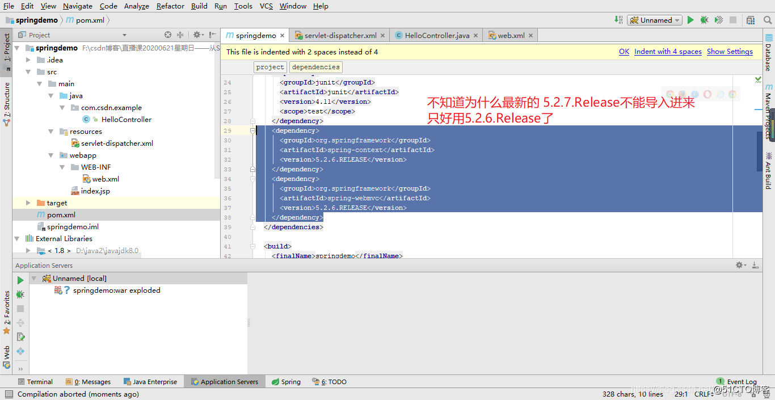This screenshot has height=400, width=775.
Task: Open the Unnamed run configuration dropdown
Action: (x=654, y=20)
